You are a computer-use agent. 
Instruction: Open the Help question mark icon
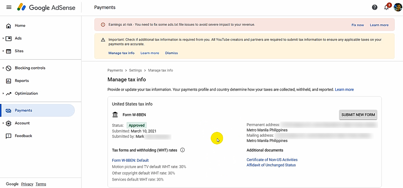click(375, 7)
